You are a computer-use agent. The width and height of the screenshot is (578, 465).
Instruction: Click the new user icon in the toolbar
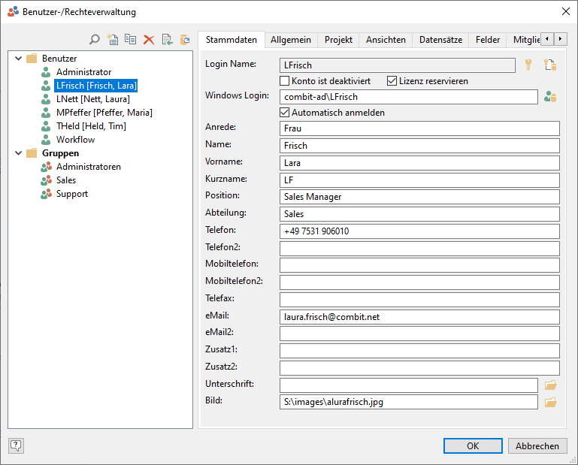tap(113, 40)
